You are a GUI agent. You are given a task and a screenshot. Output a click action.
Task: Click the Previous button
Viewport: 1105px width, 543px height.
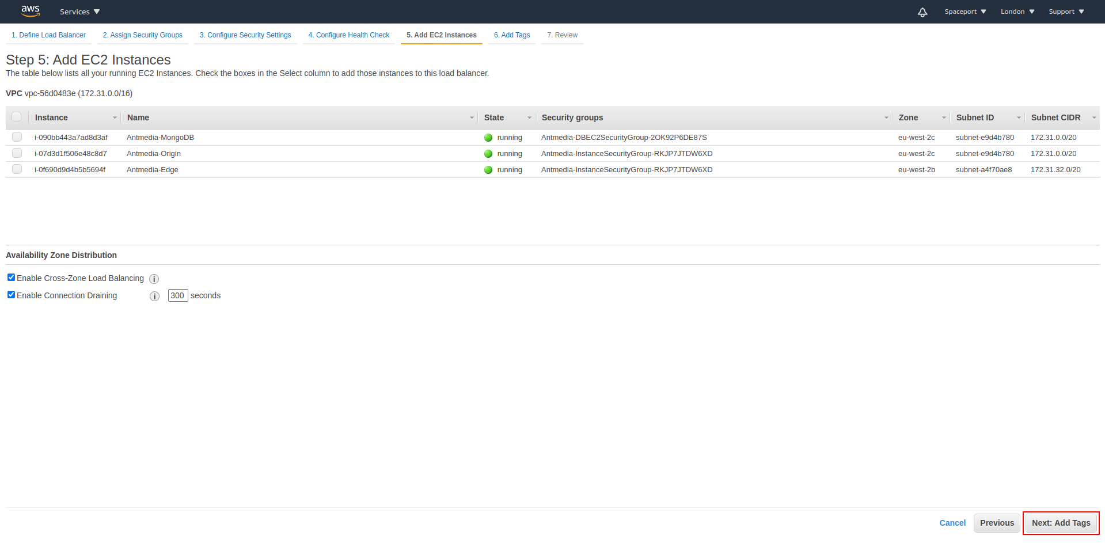click(x=997, y=523)
